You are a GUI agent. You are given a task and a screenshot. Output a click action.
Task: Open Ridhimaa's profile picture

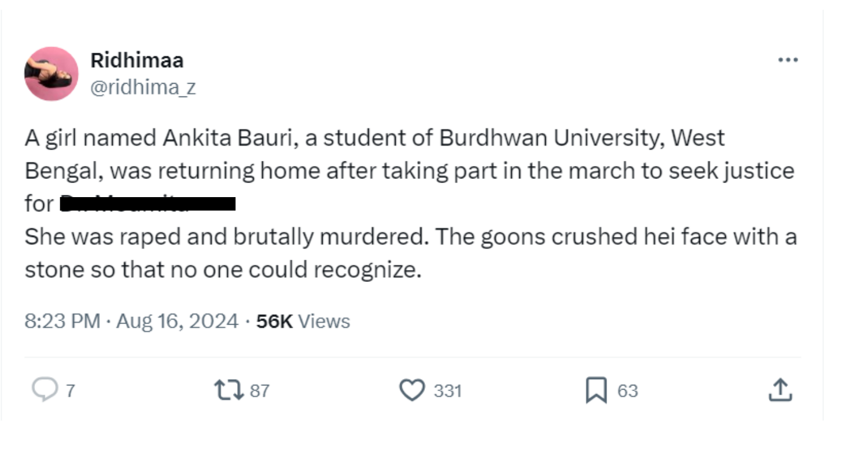coord(51,74)
